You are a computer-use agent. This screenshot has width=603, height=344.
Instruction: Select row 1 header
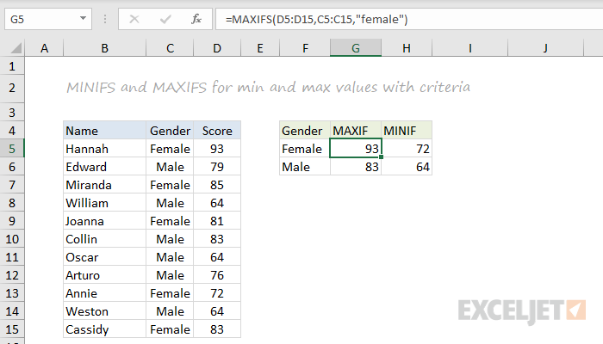click(x=12, y=66)
